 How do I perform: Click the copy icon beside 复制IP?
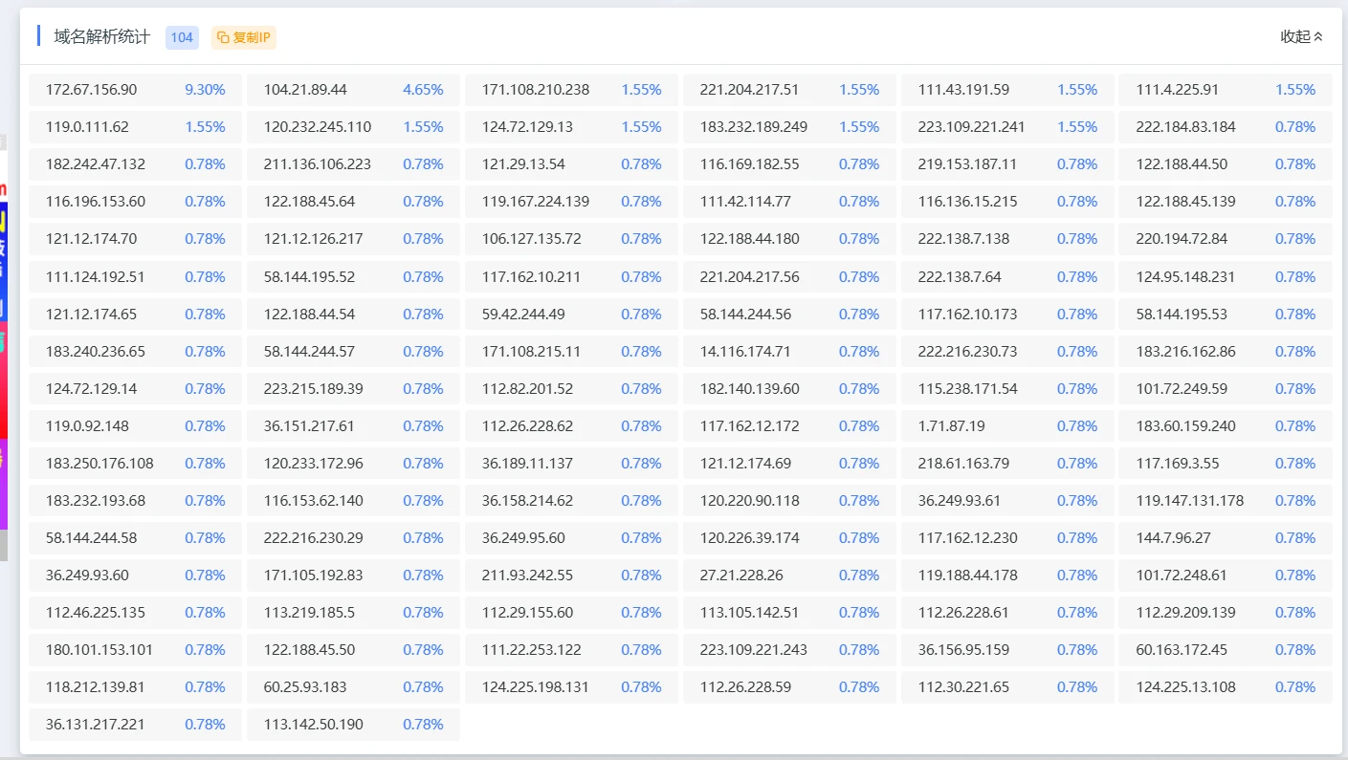[223, 37]
